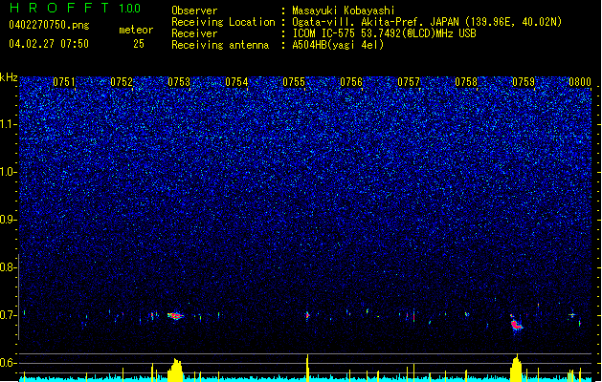Click the 0754 time marker
Image resolution: width=602 pixels, height=382 pixels.
pyautogui.click(x=236, y=82)
